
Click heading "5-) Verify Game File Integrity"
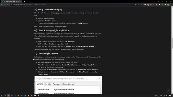coord(48,10)
